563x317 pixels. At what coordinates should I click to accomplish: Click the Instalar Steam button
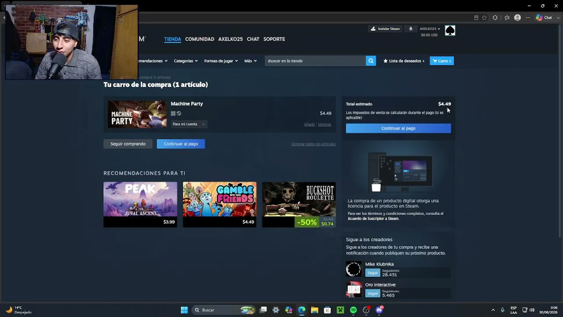click(385, 29)
